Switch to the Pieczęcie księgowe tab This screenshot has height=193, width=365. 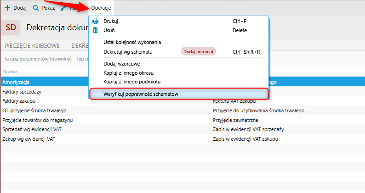pyautogui.click(x=32, y=46)
